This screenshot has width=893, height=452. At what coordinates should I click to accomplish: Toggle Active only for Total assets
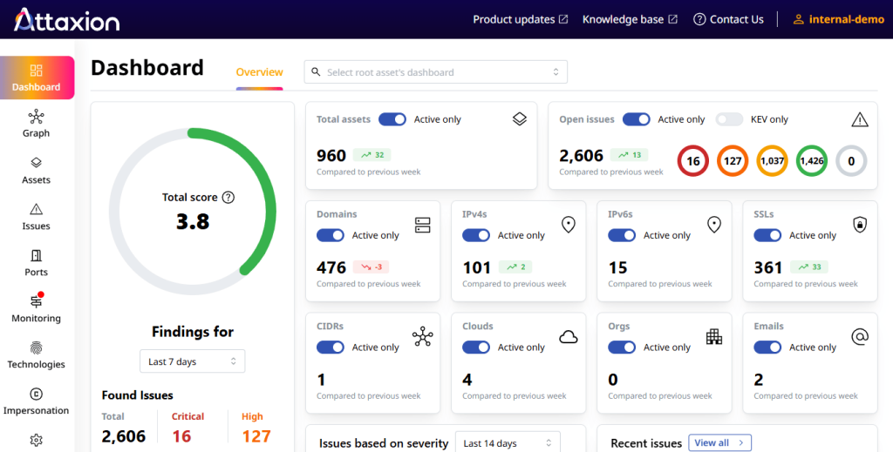[x=392, y=119]
